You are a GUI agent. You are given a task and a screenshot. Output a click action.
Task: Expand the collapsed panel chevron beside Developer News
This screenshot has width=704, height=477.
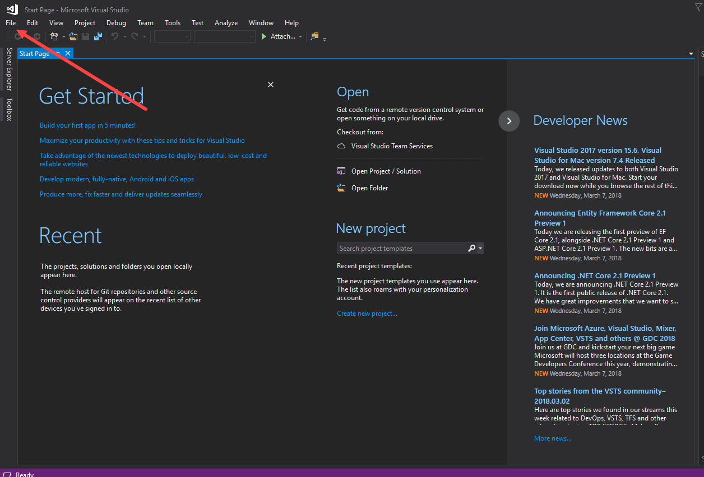point(509,121)
